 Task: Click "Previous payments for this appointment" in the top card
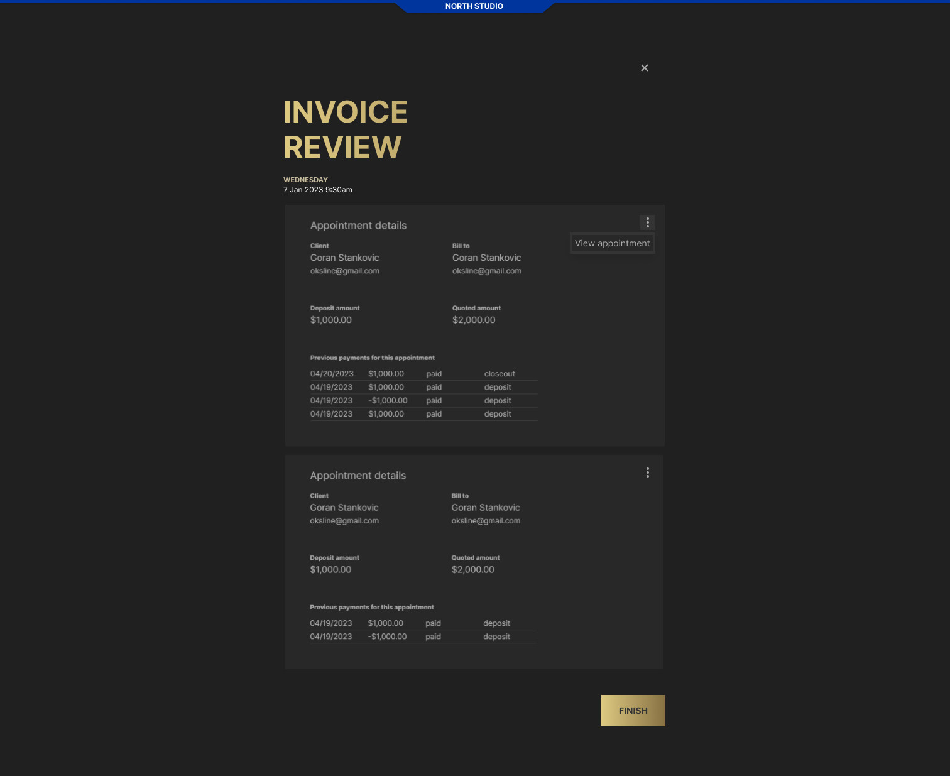373,358
